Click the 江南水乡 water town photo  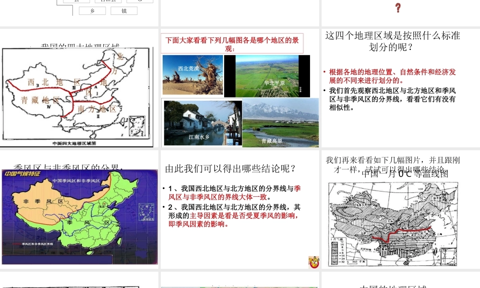tap(203, 123)
